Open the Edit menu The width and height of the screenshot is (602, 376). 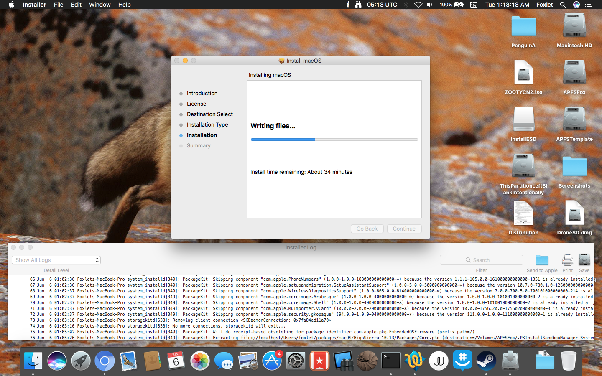click(x=76, y=5)
